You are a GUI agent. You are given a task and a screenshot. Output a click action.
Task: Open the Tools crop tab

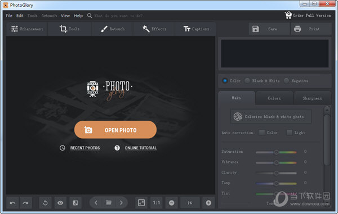[69, 29]
